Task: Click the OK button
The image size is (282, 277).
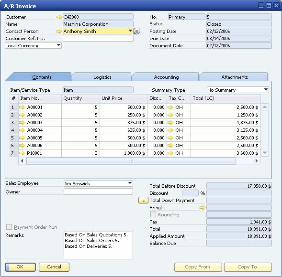Action: click(20, 267)
